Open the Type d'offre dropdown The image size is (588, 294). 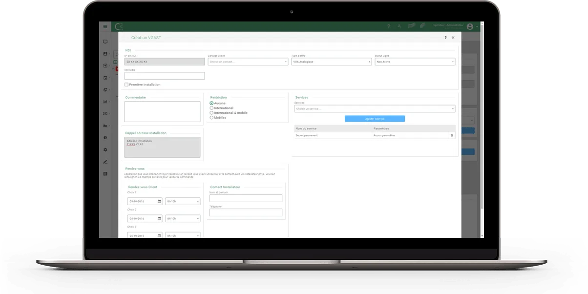tap(332, 62)
